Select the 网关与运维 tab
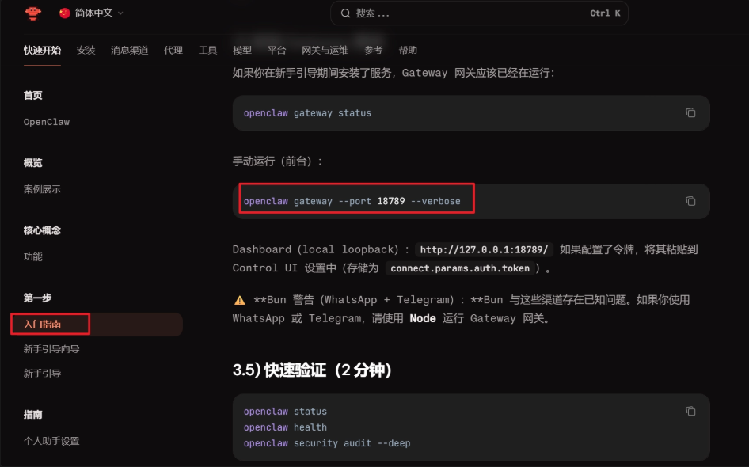This screenshot has height=467, width=749. click(325, 50)
